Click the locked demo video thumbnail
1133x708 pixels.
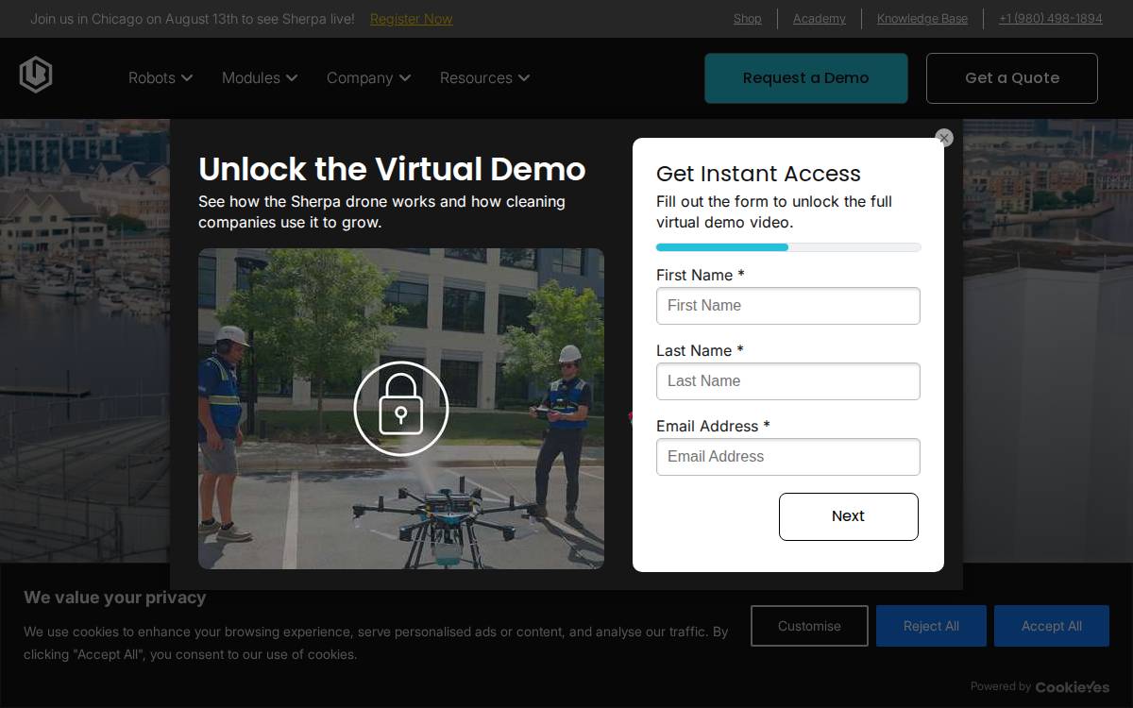(x=401, y=409)
